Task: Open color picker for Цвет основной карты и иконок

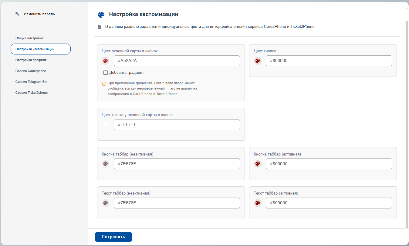Action: click(105, 61)
